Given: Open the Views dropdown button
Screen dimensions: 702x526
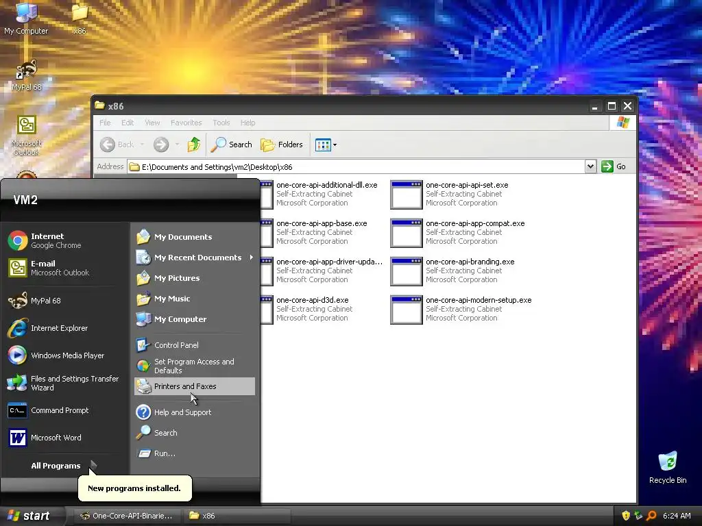Looking at the screenshot, I should point(326,145).
